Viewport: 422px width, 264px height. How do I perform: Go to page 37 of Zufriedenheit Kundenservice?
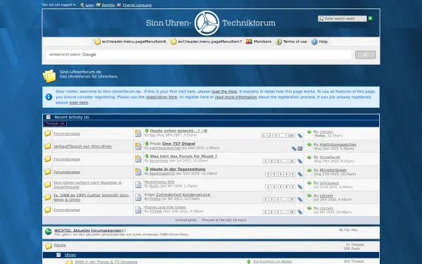click(292, 199)
